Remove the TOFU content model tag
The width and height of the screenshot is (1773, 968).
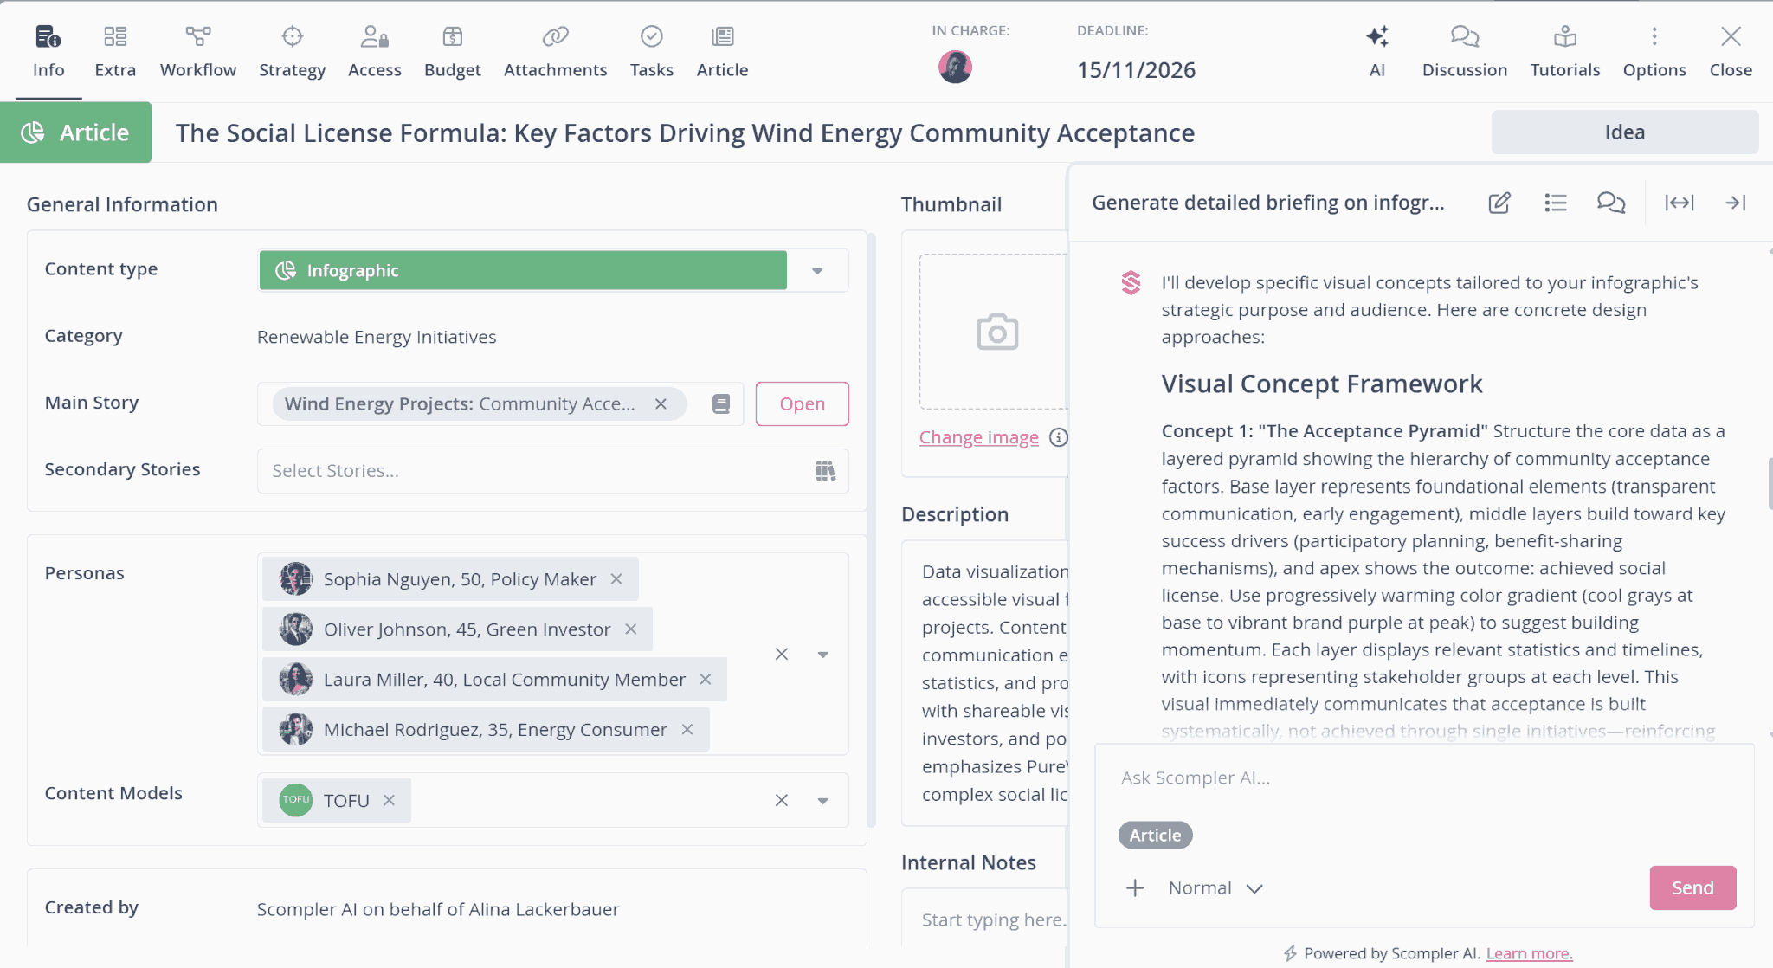point(390,800)
